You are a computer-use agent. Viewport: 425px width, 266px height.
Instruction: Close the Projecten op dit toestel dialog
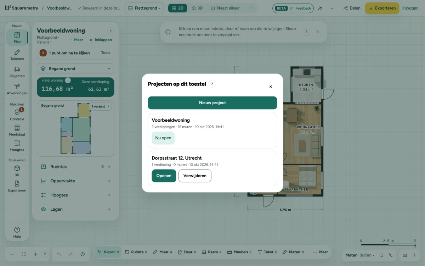click(x=271, y=87)
